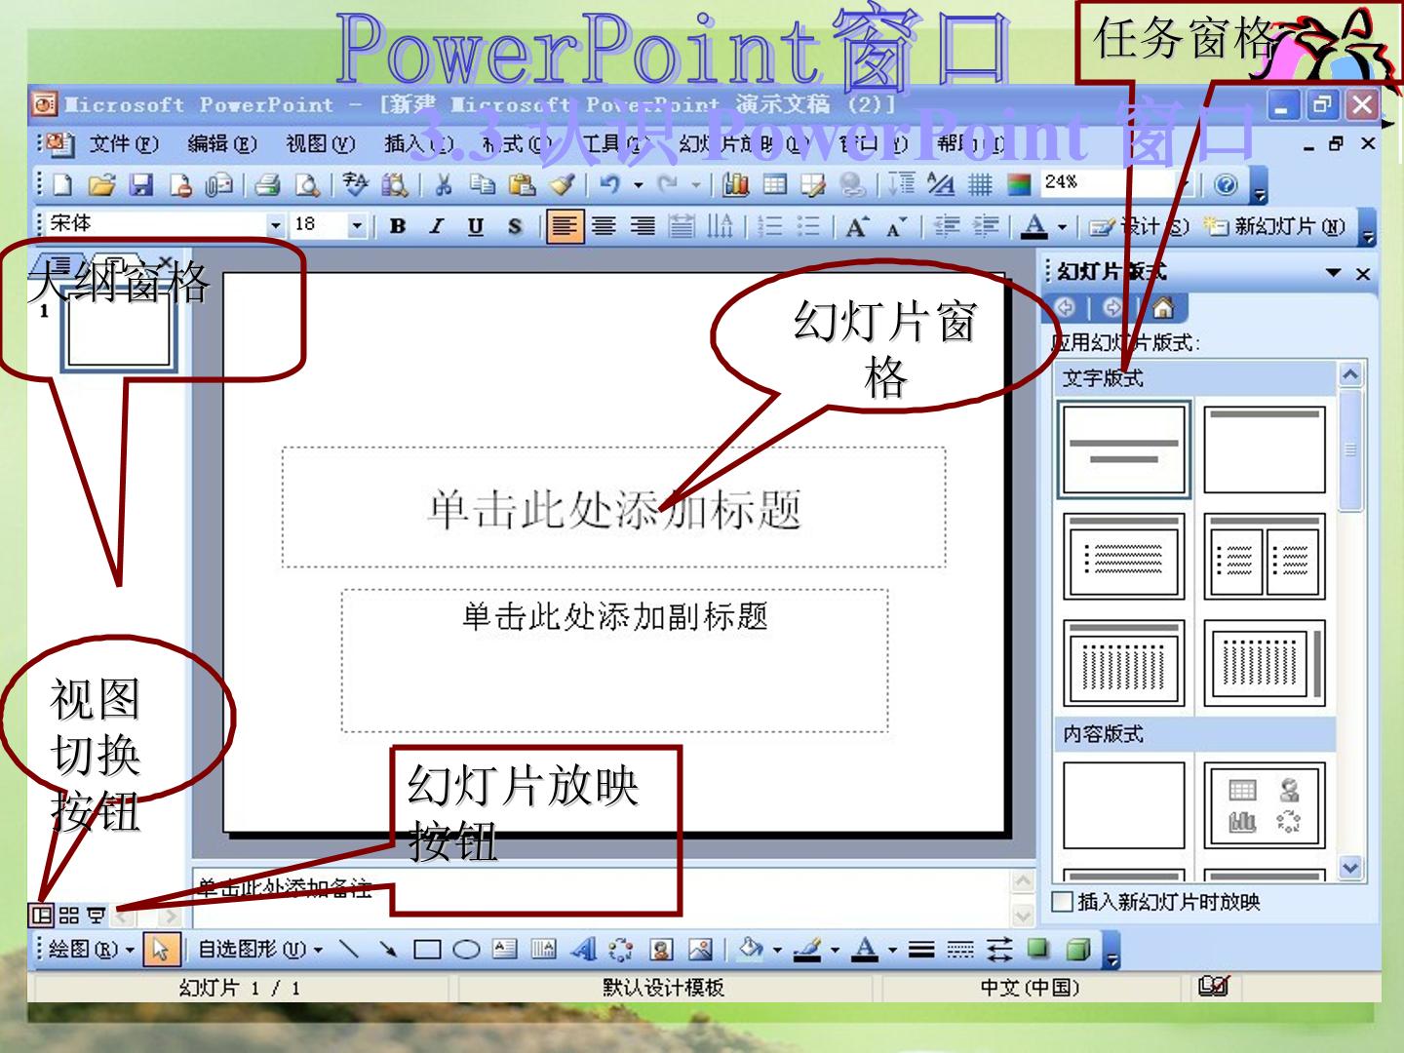Click the Cut scissors icon
This screenshot has width=1404, height=1053.
(x=444, y=184)
